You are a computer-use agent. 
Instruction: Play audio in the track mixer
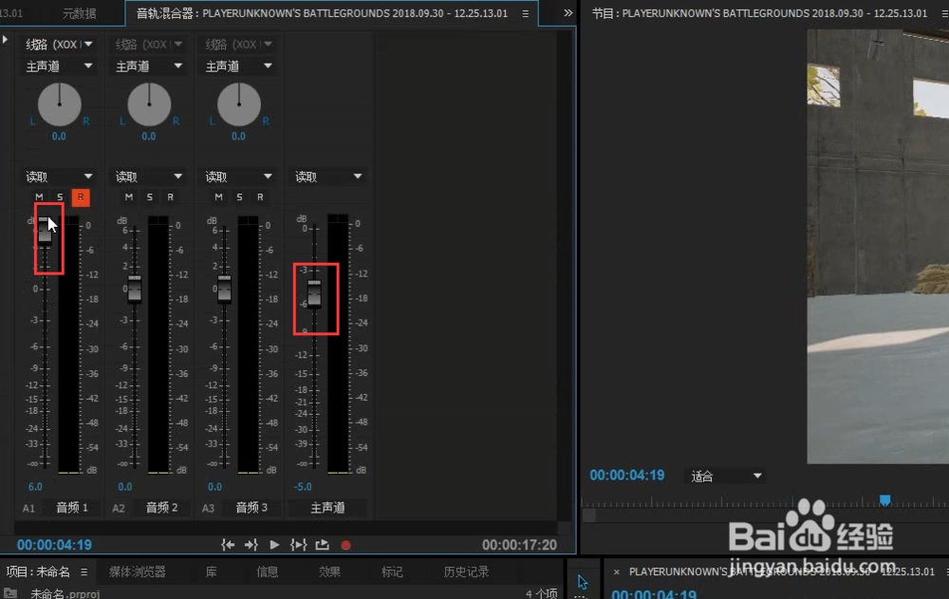274,545
